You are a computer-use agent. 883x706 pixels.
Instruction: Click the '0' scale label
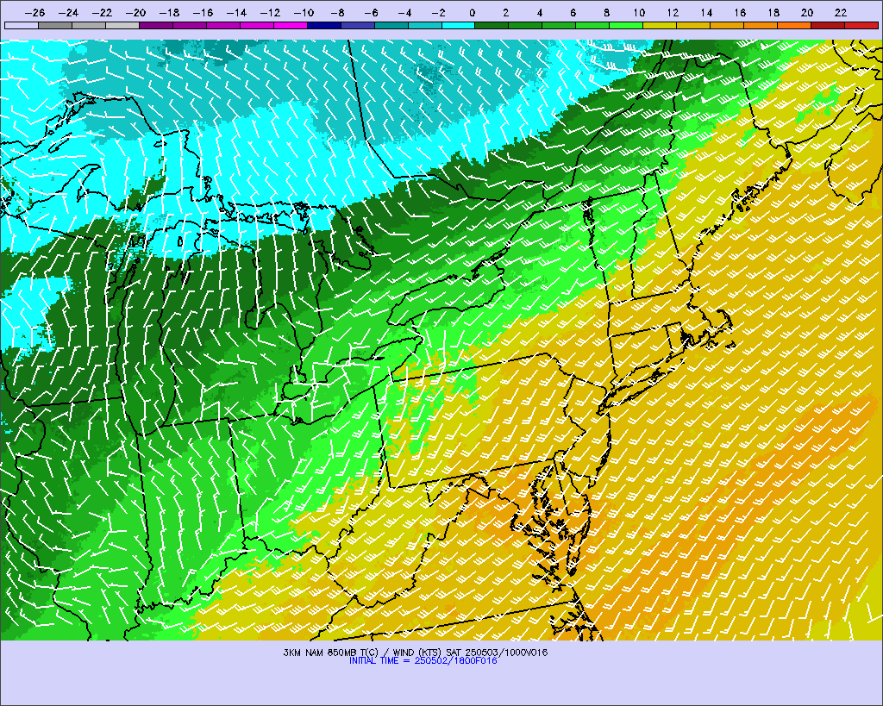point(472,12)
